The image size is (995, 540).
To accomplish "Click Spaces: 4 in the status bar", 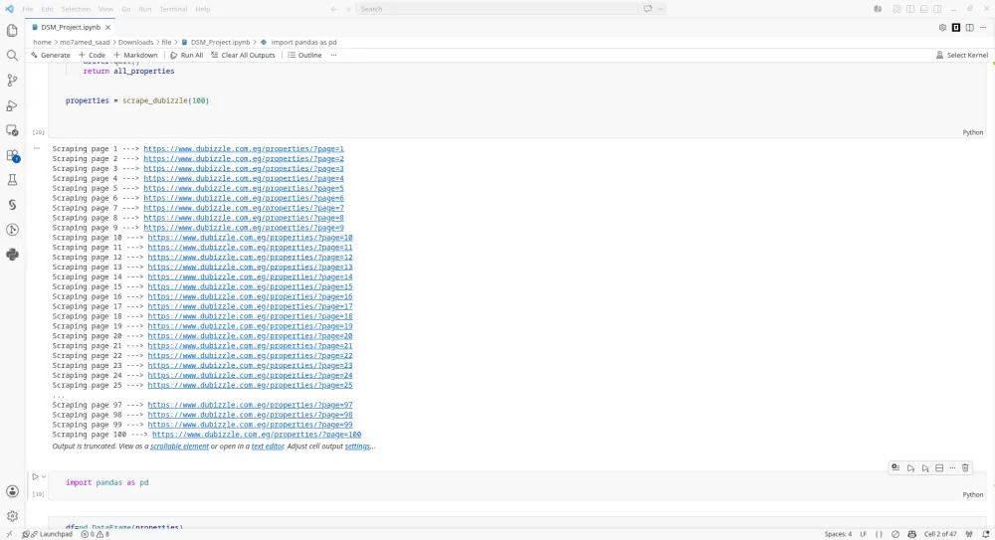I will pyautogui.click(x=838, y=534).
